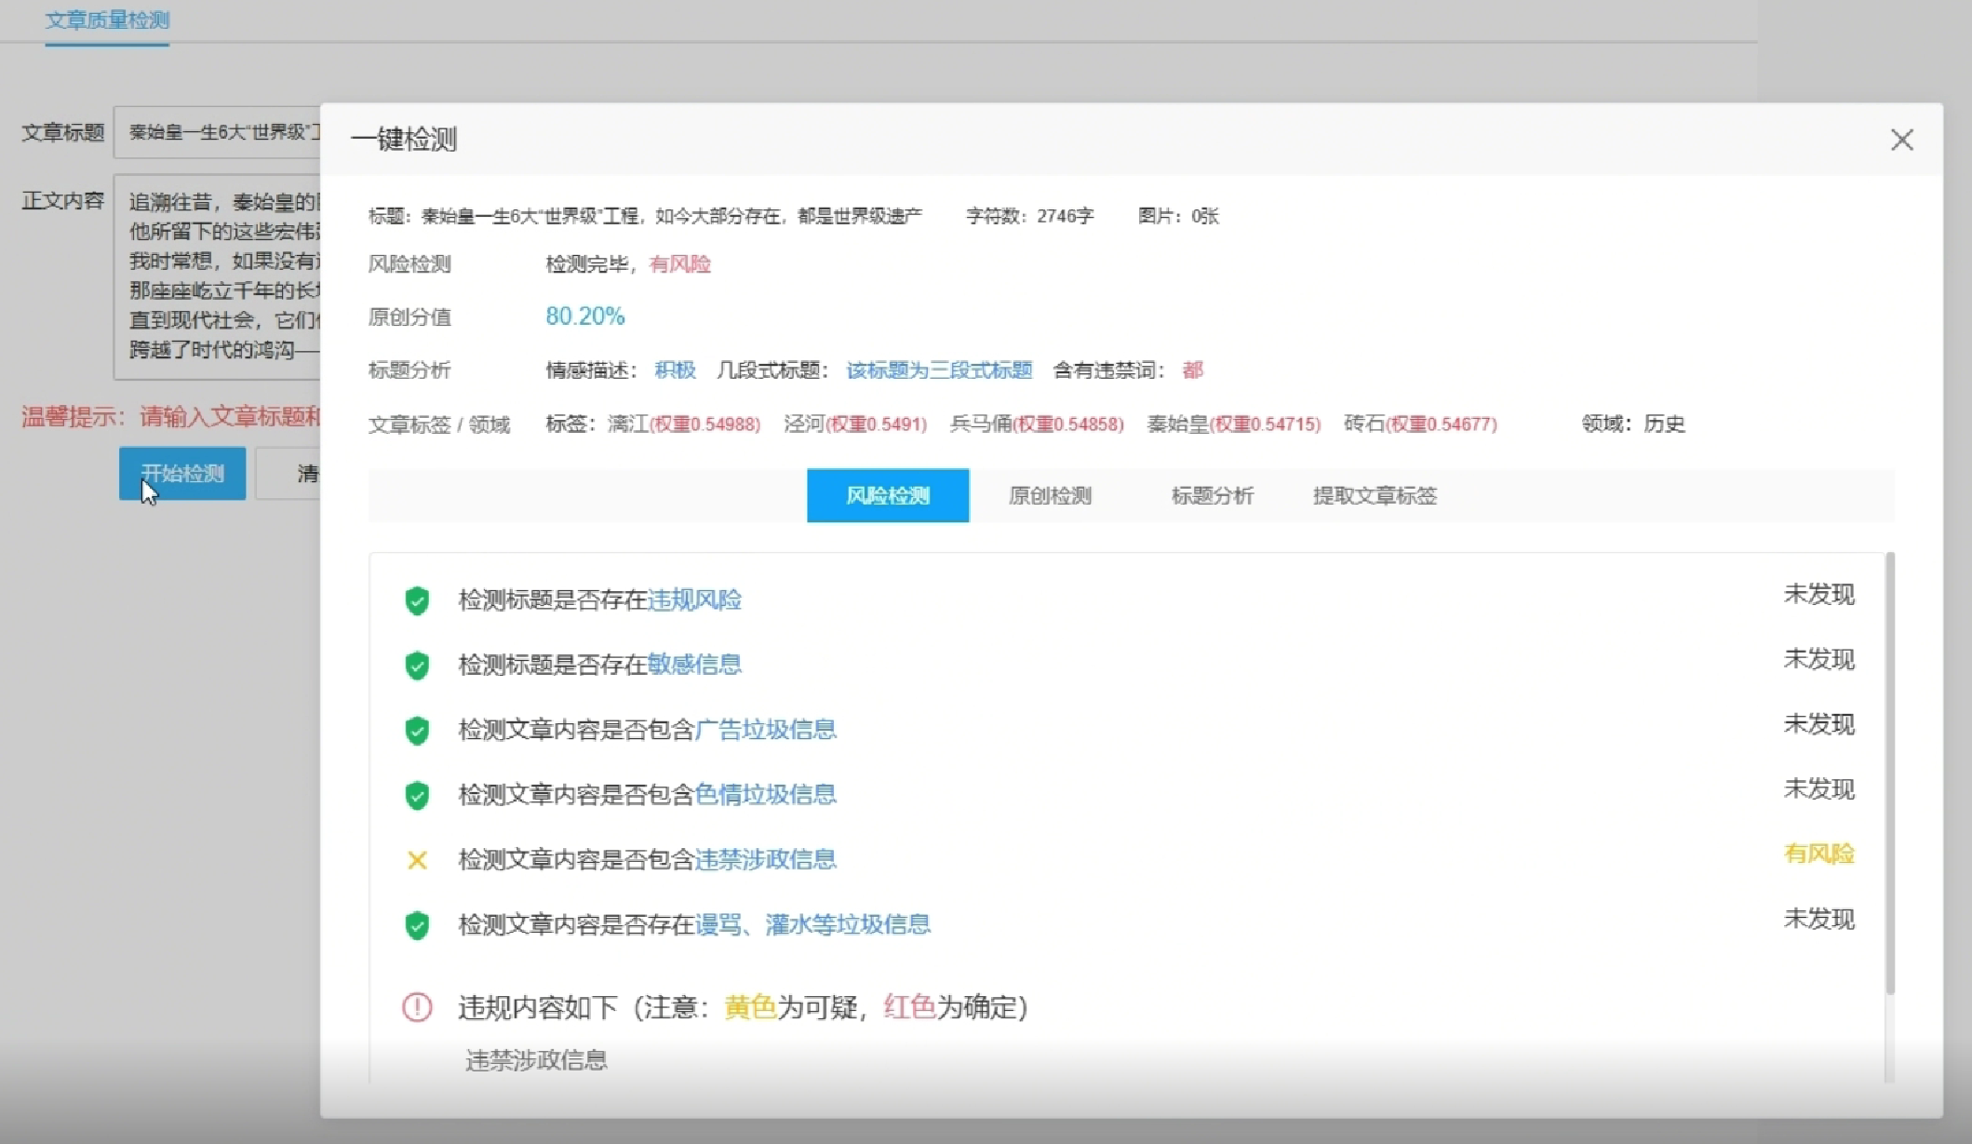
Task: Click red warning icon beside 违规内容如下
Action: click(x=417, y=1007)
